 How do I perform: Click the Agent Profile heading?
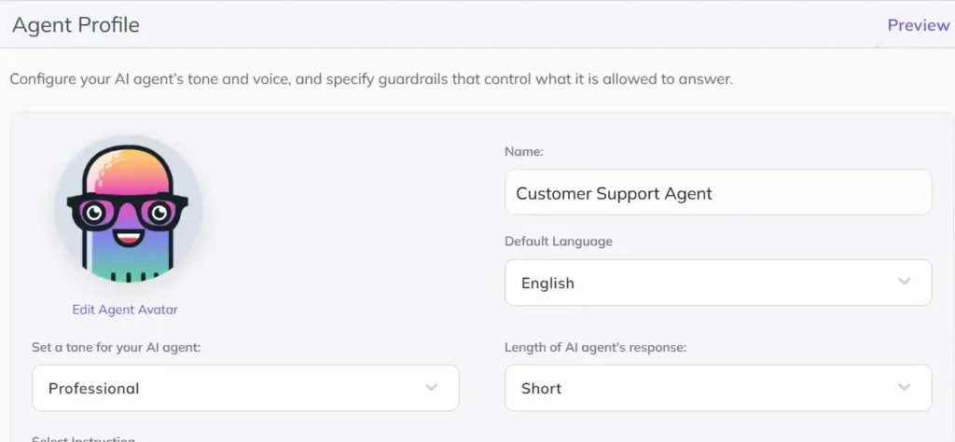coord(76,25)
